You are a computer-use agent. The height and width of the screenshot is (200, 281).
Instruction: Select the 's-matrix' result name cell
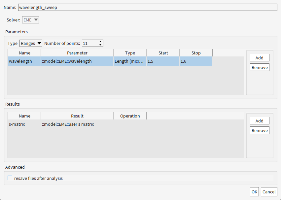tap(24, 124)
